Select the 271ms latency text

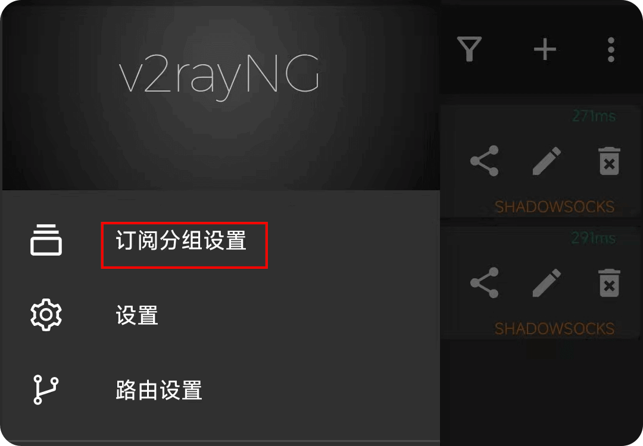pos(594,117)
